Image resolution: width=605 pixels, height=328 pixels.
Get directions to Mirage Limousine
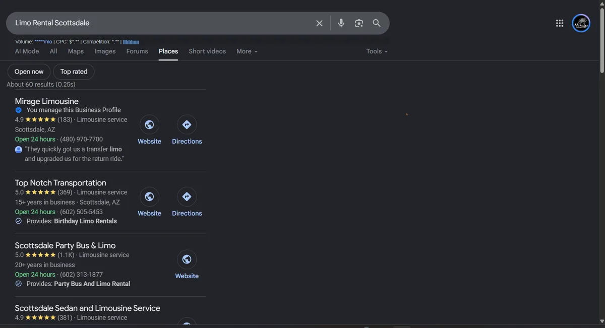(187, 124)
